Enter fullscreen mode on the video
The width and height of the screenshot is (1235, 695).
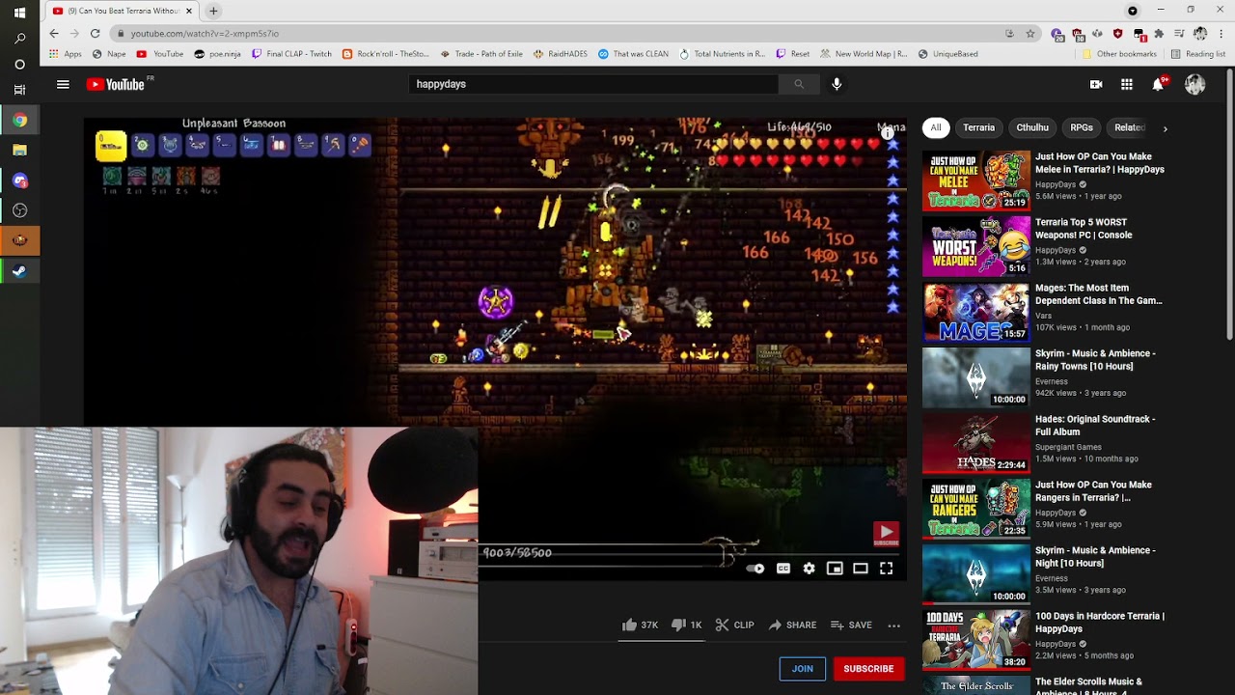(x=886, y=569)
